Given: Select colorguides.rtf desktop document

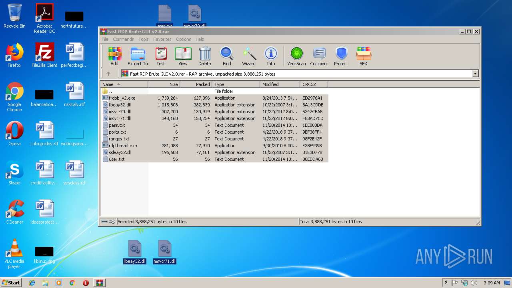Looking at the screenshot, I should 44,134.
